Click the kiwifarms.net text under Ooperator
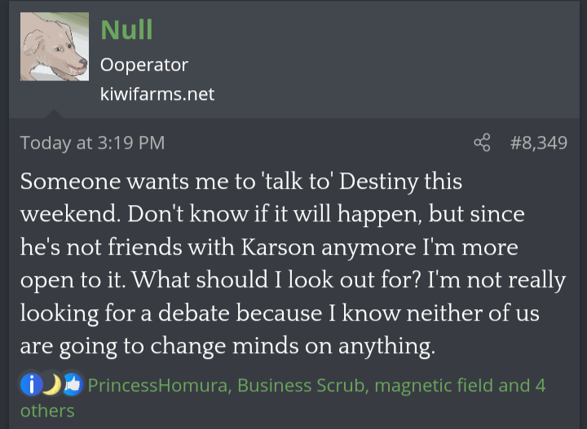 157,94
